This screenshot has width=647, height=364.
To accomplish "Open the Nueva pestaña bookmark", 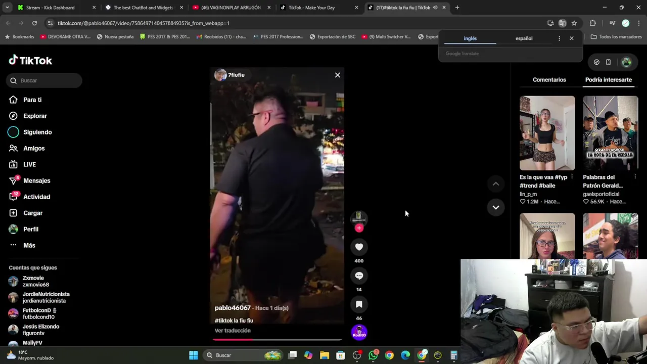I will (115, 37).
